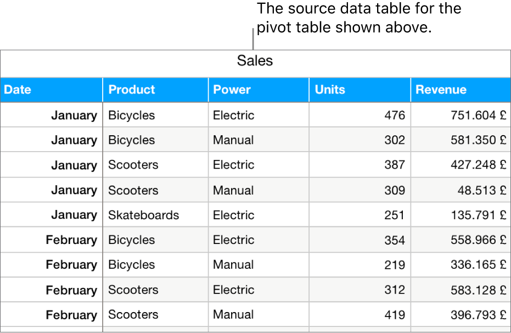Select the Power column header
Viewport: 511px width, 333px height.
[258, 90]
